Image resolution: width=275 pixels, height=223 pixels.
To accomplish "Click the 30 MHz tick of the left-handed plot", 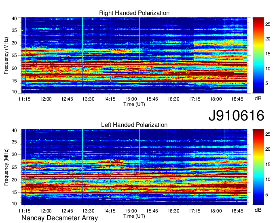I will (x=14, y=154).
